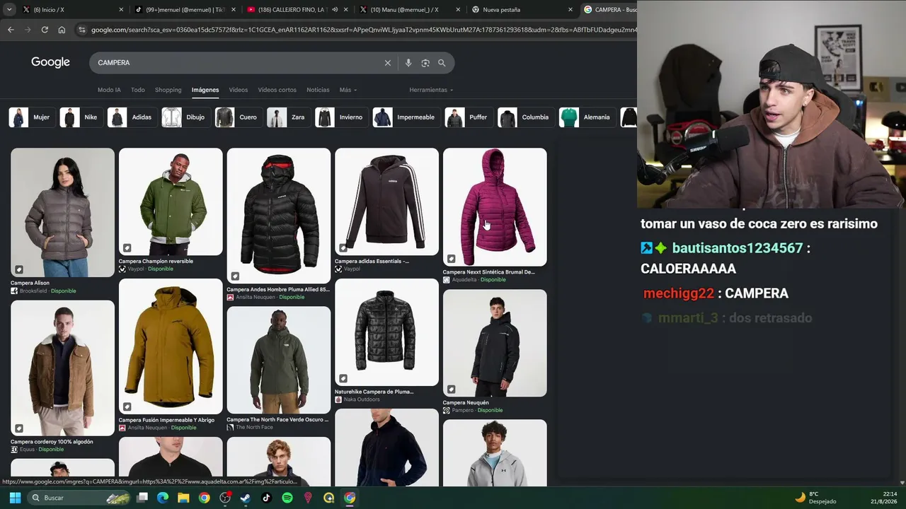Switch to the Manu (@mernuel_) X tab

[410, 10]
